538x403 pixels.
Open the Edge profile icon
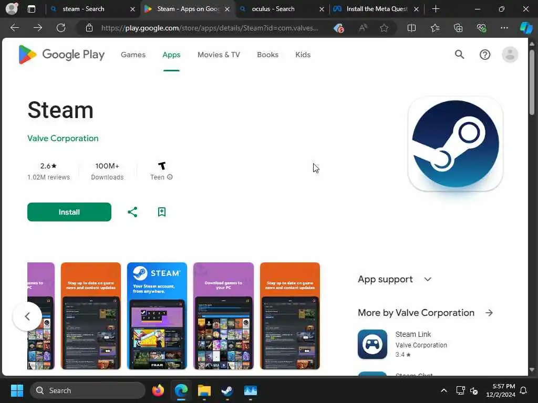click(x=12, y=9)
